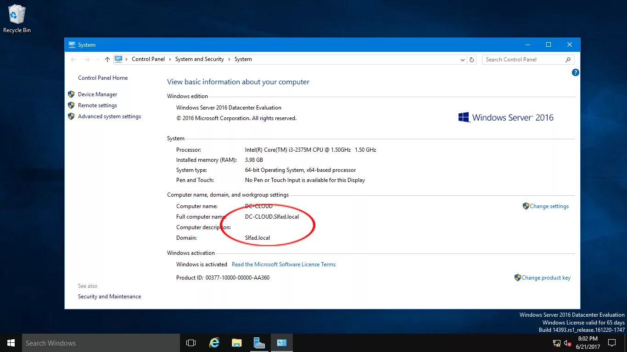Viewport: 627px width, 352px height.
Task: Click the System taskbar button
Action: (281, 343)
